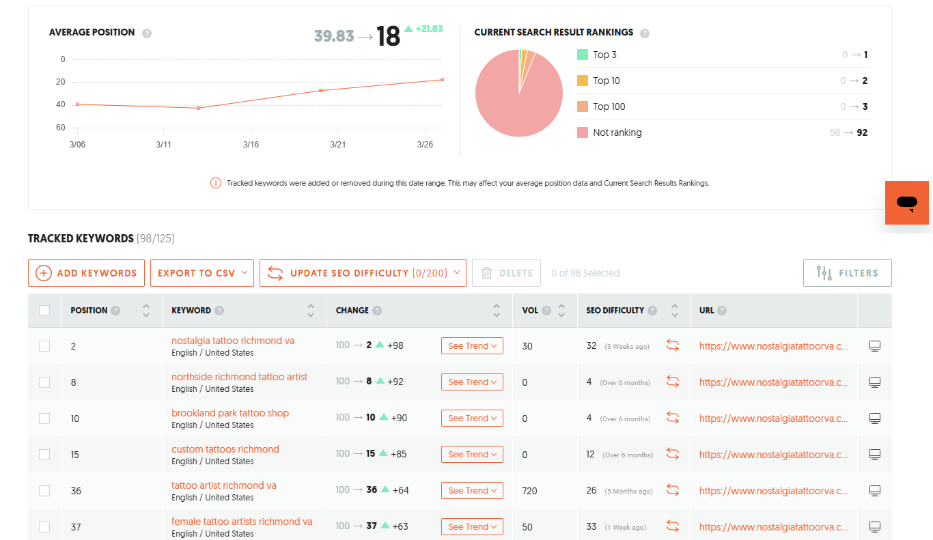Open SERP preview for tattoo artist richmond va
The height and width of the screenshot is (540, 933).
tap(875, 491)
